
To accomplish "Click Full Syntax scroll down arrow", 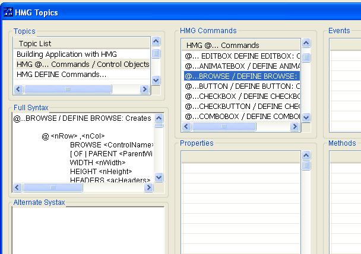I will click(159, 177).
